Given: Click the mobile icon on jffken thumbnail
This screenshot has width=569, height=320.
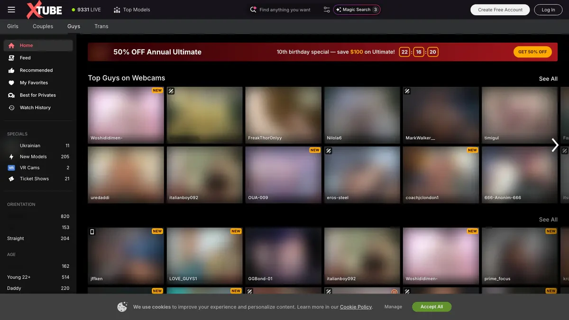Looking at the screenshot, I should 92,232.
